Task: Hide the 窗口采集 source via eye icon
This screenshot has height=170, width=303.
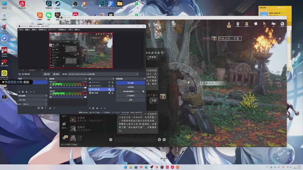Action: 109,93
